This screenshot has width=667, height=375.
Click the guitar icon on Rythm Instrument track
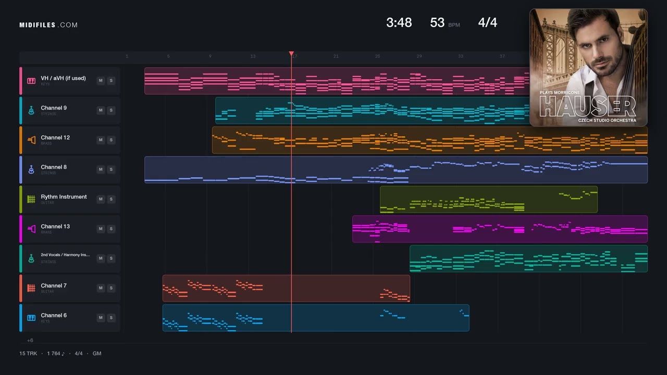[x=31, y=199]
